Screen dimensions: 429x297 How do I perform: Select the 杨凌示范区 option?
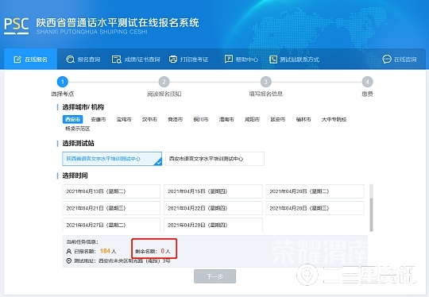[x=77, y=129]
